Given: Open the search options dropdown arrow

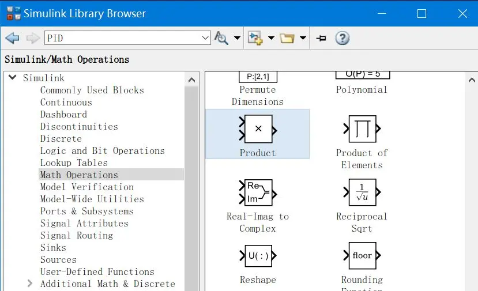Looking at the screenshot, I should (x=237, y=38).
